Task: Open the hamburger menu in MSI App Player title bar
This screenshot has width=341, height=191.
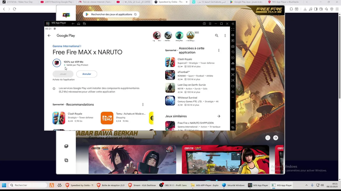Action: coord(210,24)
